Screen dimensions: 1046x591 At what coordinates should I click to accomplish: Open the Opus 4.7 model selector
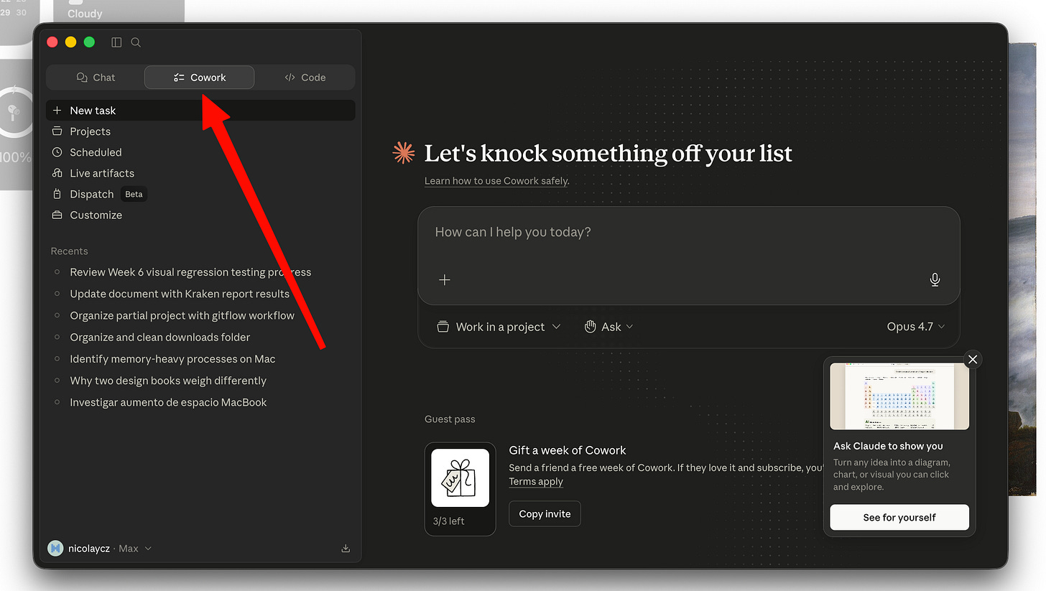pos(916,327)
